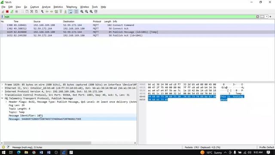Open the Find Packet magnifier tool
This screenshot has width=275, height=155.
[42, 12]
